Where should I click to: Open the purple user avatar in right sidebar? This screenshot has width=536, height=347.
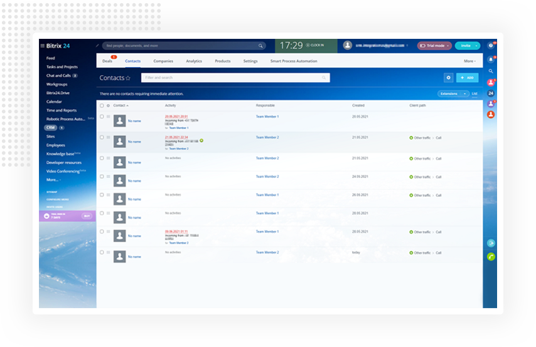click(x=491, y=104)
